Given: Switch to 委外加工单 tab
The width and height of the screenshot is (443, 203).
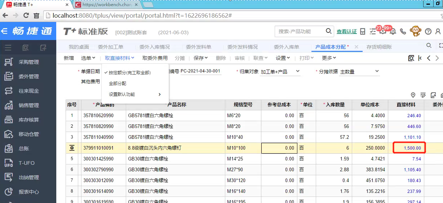Looking at the screenshot, I should [x=111, y=47].
